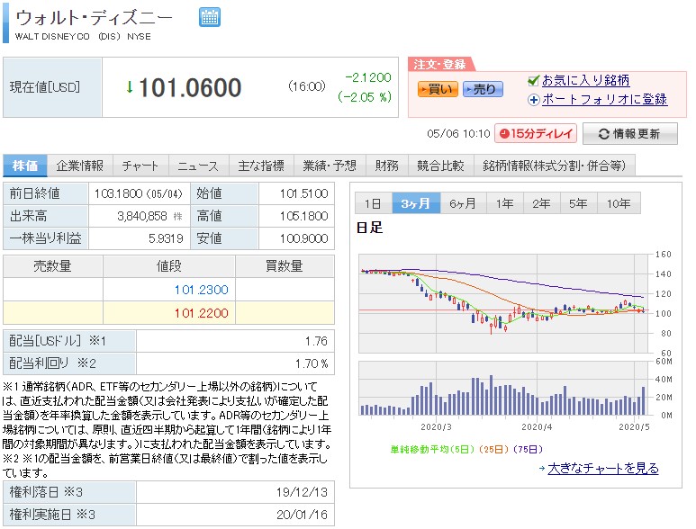Screen dimensions: 696x529
Task: Refresh data with 情報更新 button
Action: click(630, 133)
